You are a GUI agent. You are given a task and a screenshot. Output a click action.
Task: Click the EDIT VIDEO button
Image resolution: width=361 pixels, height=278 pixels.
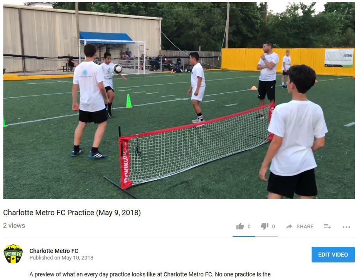333,254
